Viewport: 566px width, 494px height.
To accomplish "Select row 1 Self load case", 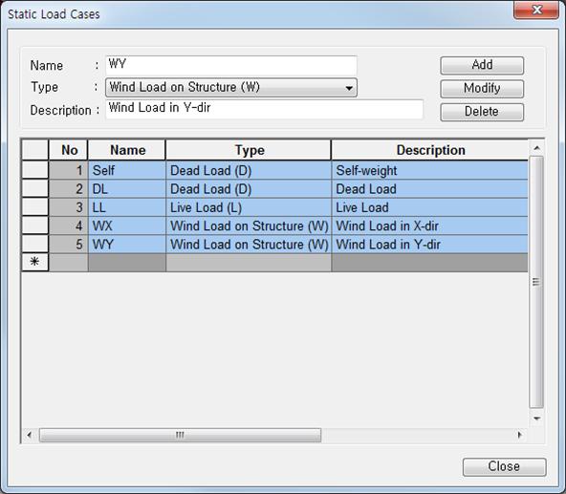I will 274,170.
